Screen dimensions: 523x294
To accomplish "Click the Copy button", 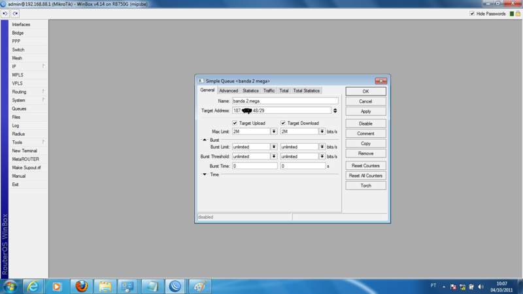I will pyautogui.click(x=365, y=144).
